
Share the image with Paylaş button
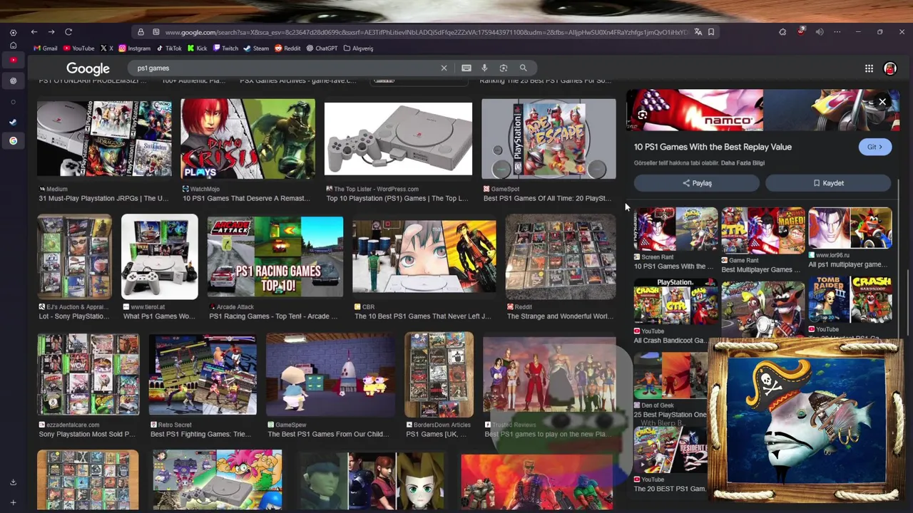pyautogui.click(x=697, y=183)
